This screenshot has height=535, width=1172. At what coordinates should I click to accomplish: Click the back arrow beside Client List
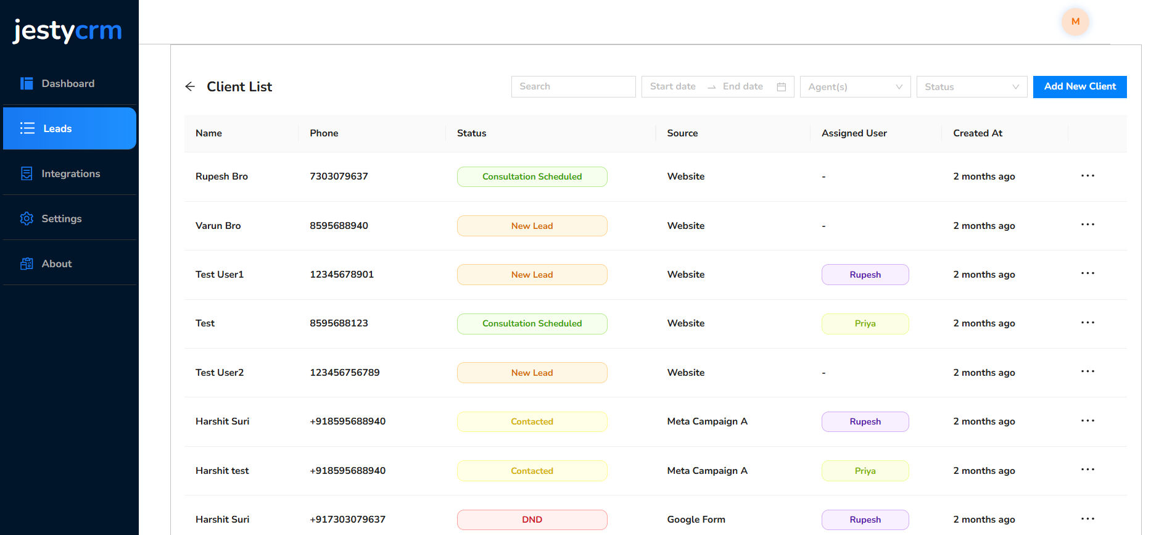(x=190, y=86)
